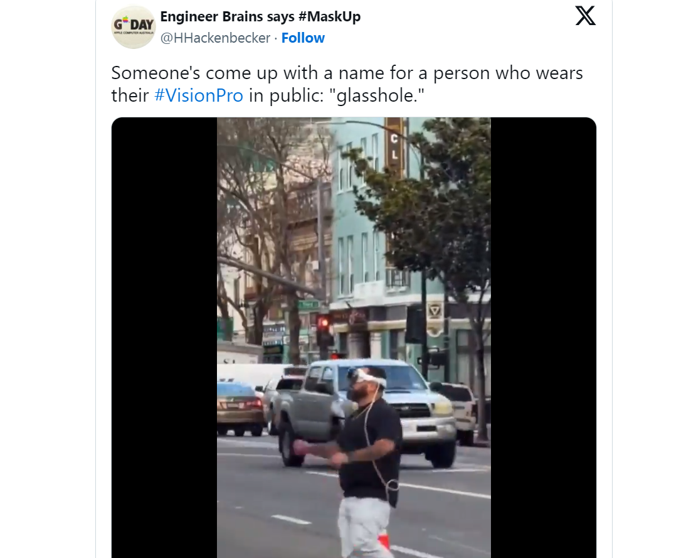Click the G'Day profile avatar
This screenshot has width=691, height=558.
pyautogui.click(x=134, y=27)
